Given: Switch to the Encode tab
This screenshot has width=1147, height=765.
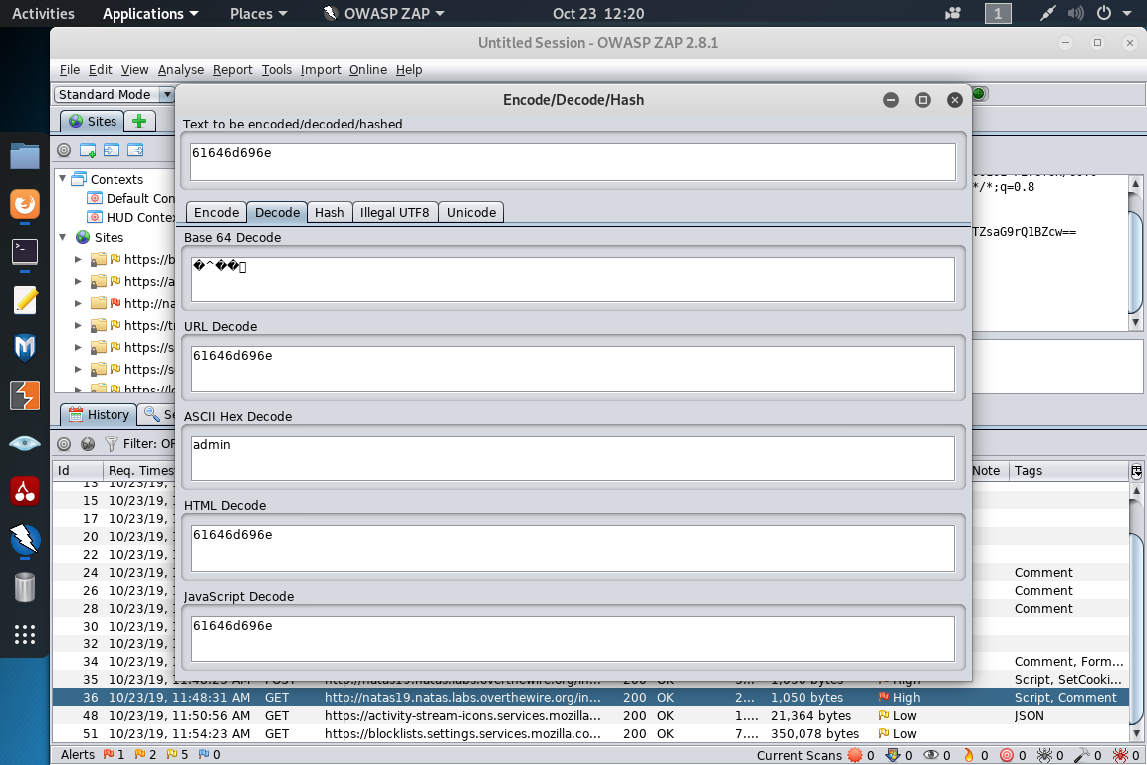Looking at the screenshot, I should 216,212.
